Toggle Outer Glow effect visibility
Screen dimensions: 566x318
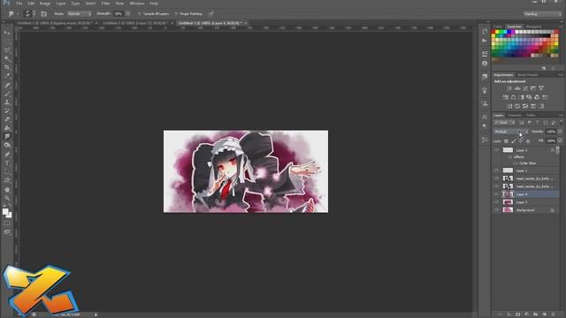516,163
